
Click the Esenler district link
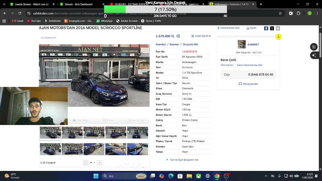coord(174,44)
